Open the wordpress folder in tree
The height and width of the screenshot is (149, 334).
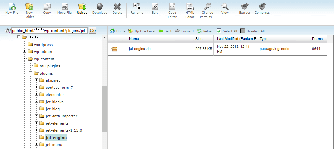click(x=43, y=45)
